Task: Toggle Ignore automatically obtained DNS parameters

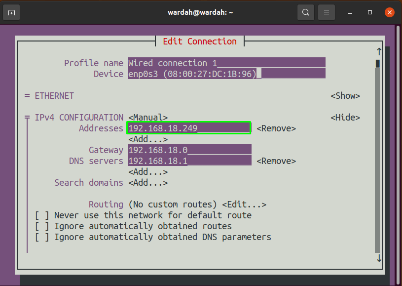Action: coord(42,237)
